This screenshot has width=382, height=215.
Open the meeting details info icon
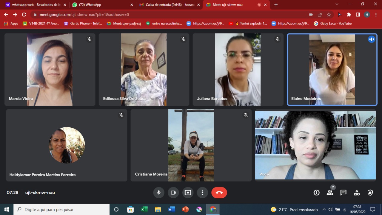click(x=317, y=193)
